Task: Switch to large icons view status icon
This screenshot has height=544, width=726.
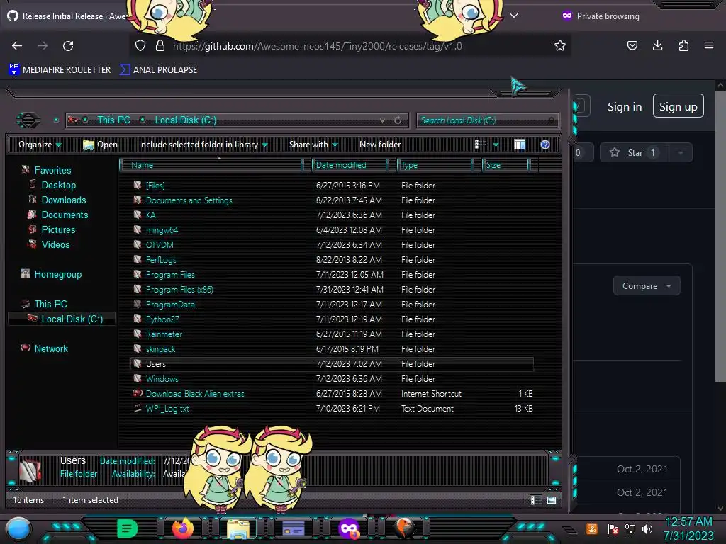Action: tap(552, 500)
